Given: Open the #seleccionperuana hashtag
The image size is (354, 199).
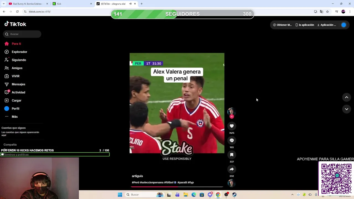Looking at the screenshot, I should click(152, 182).
